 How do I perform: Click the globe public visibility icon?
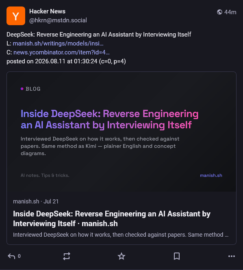pyautogui.click(x=219, y=12)
